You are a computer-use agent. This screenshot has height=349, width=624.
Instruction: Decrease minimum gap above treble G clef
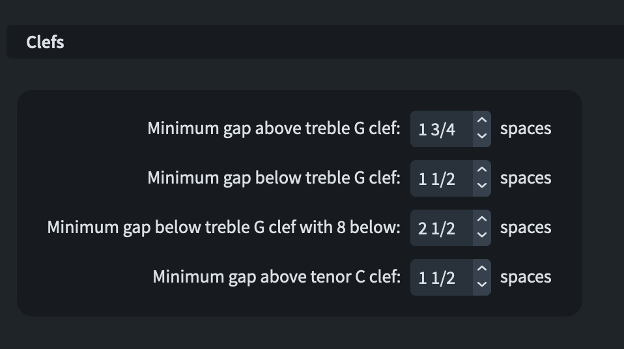(482, 136)
